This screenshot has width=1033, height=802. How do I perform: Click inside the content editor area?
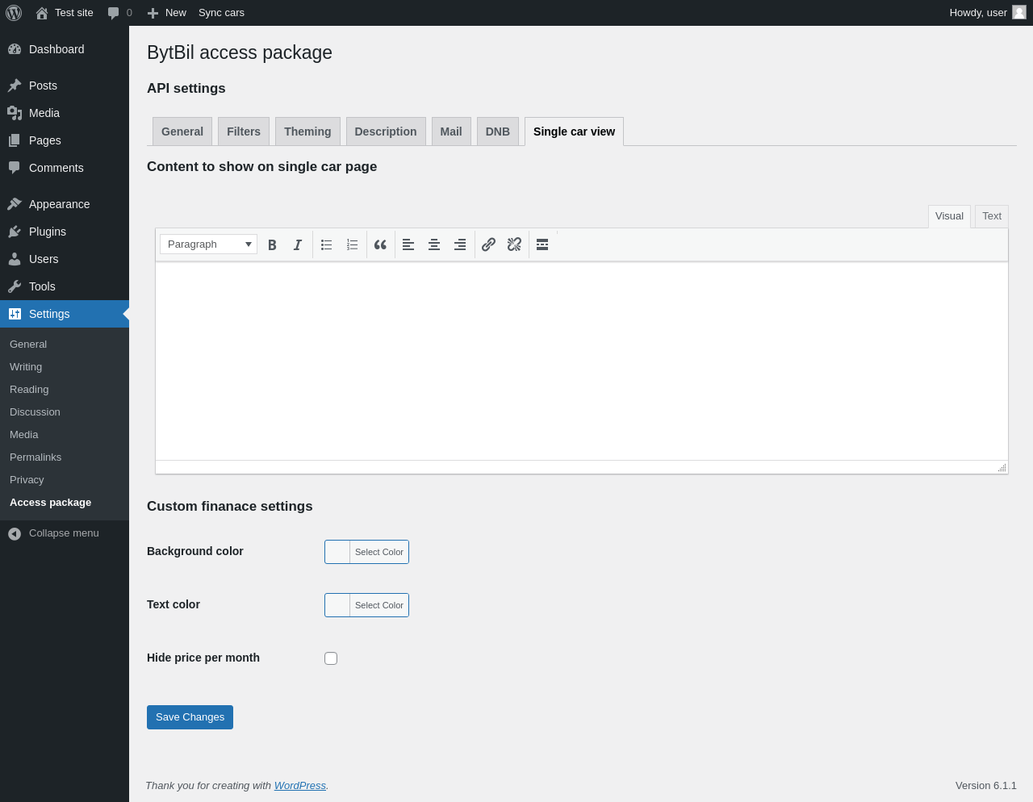(x=582, y=361)
